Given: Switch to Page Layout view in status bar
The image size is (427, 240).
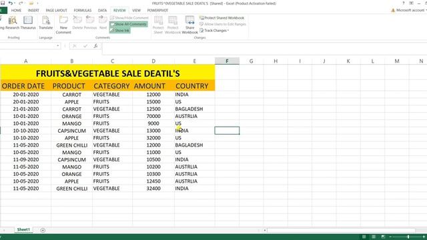Looking at the screenshot, I should pyautogui.click(x=374, y=237).
